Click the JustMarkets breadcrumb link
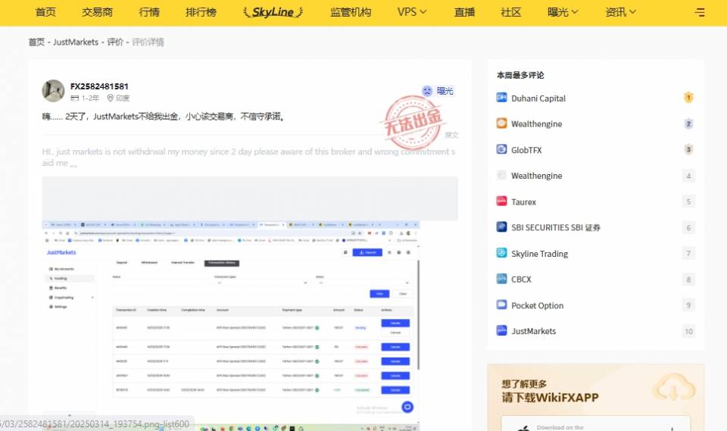This screenshot has width=727, height=431. point(76,42)
